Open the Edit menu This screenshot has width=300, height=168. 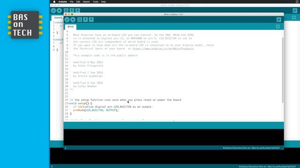click(x=78, y=2)
